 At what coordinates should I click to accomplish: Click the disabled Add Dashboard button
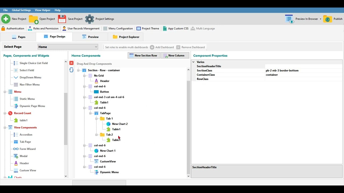[x=162, y=47]
